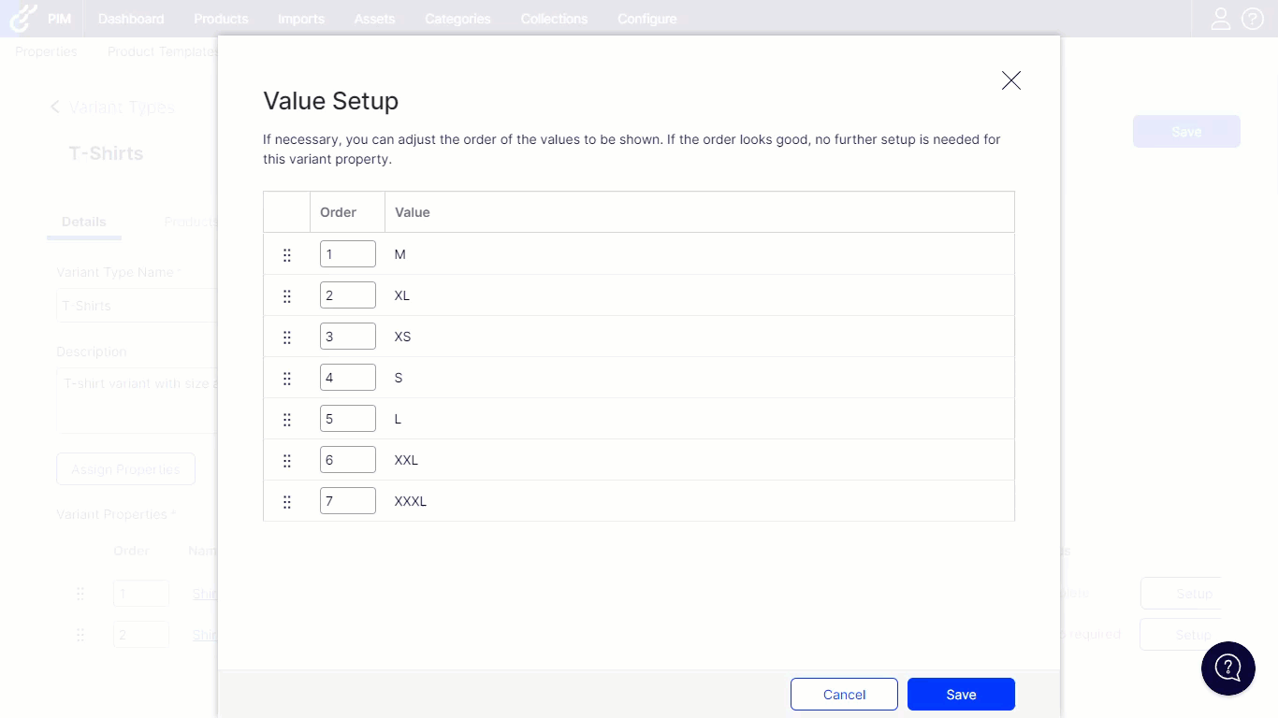Image resolution: width=1278 pixels, height=718 pixels.
Task: Switch to the Details tab
Action: tap(84, 222)
